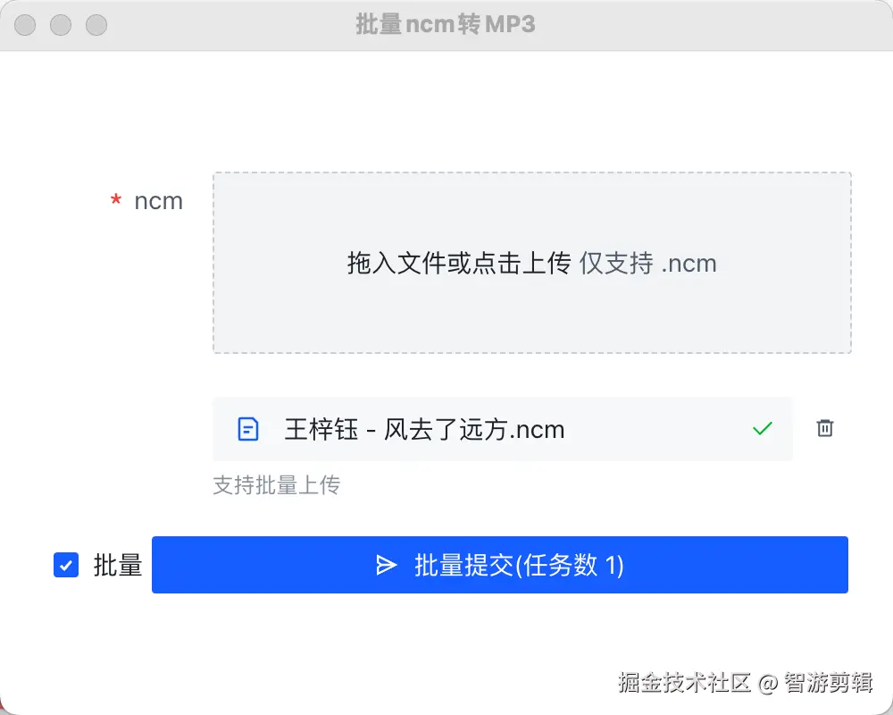Viewport: 893px width, 715px height.
Task: Click the ncm field label
Action: [159, 201]
